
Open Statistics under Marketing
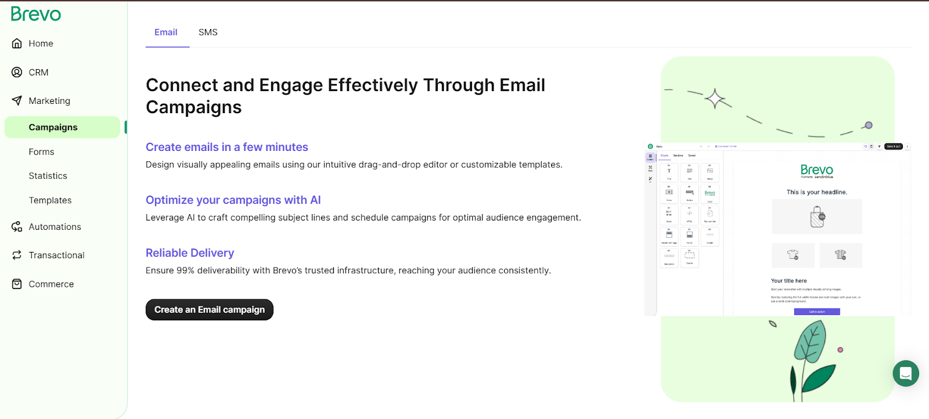48,176
